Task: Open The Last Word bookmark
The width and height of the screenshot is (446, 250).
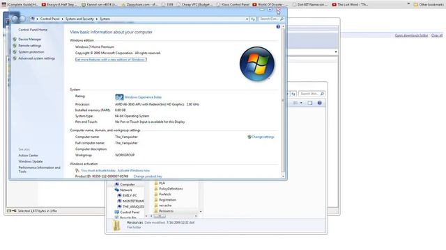Action: tap(350, 5)
